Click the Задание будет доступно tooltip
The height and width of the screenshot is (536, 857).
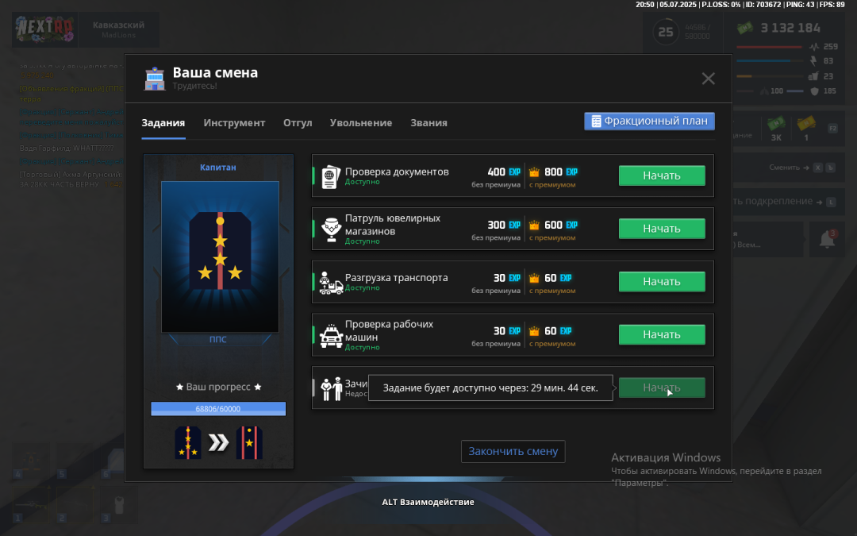pyautogui.click(x=490, y=388)
